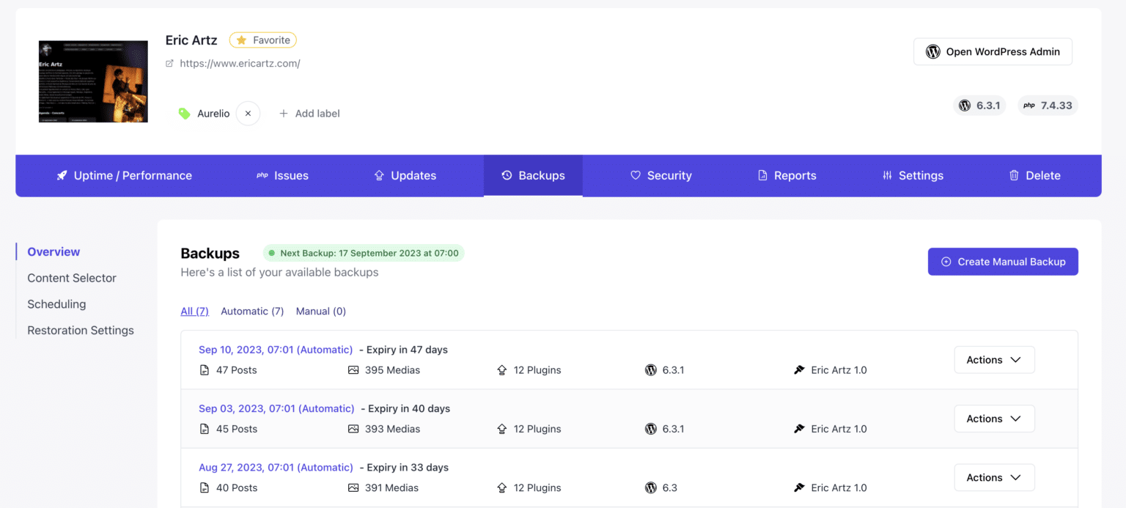Remove the Aurelio label with the x icon

click(x=248, y=114)
